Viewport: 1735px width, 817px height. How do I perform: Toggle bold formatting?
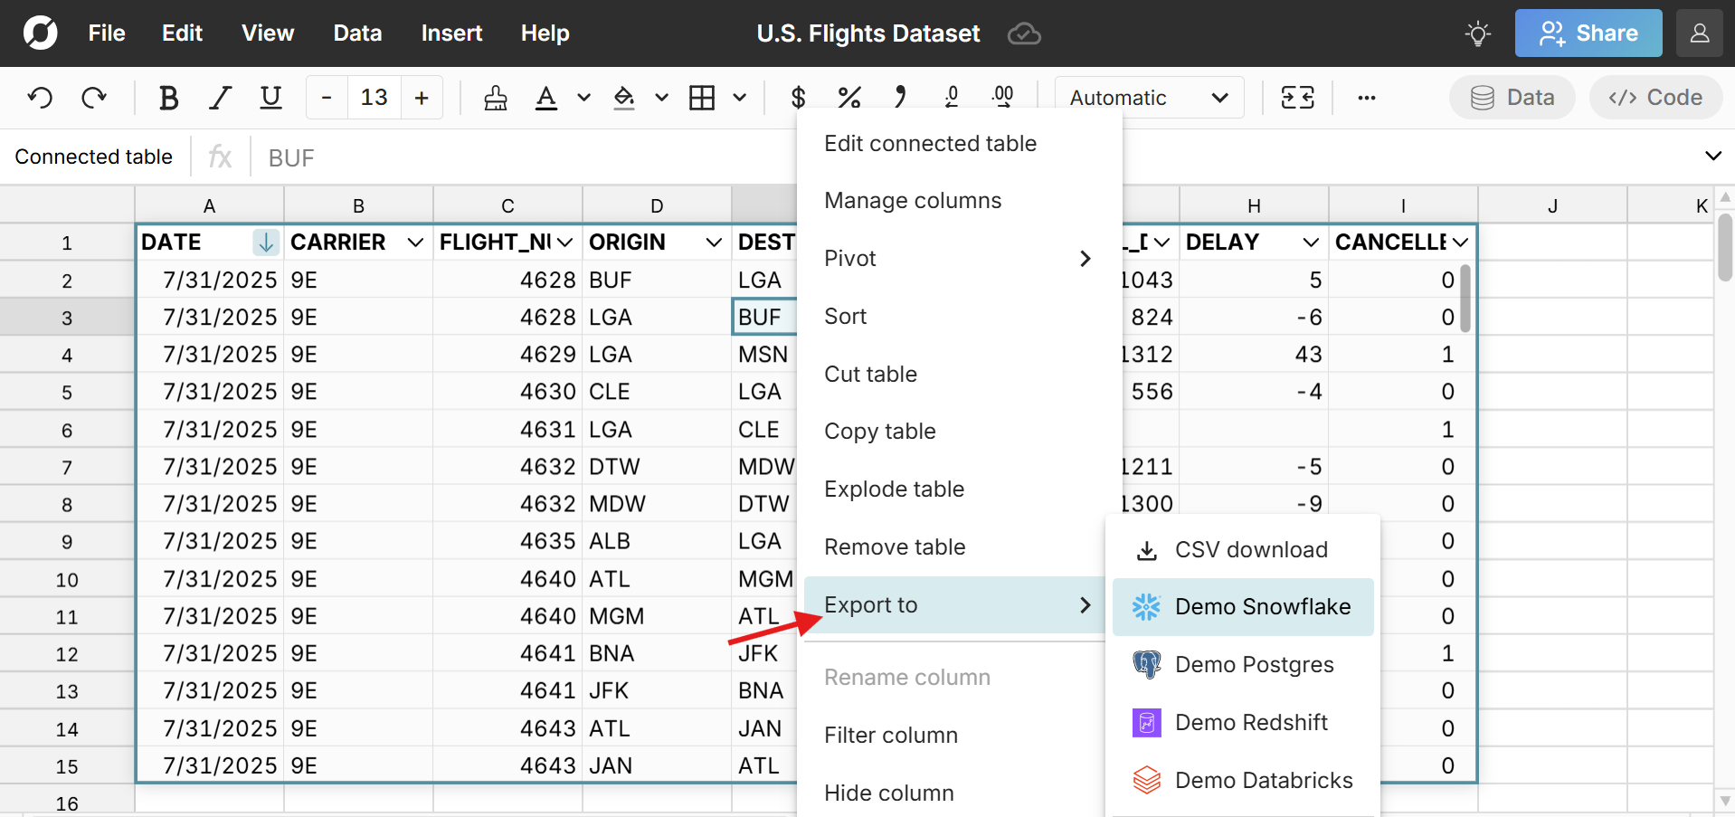tap(168, 98)
